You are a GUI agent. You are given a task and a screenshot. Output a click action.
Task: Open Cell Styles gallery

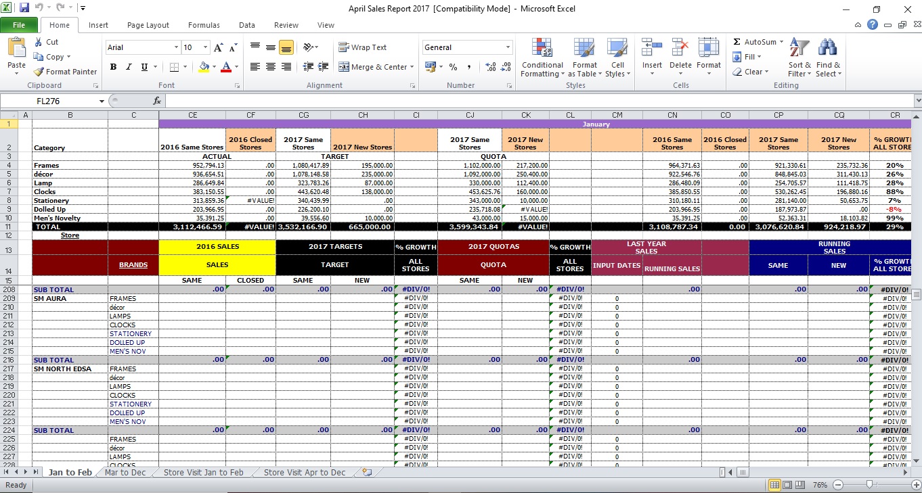tap(617, 58)
